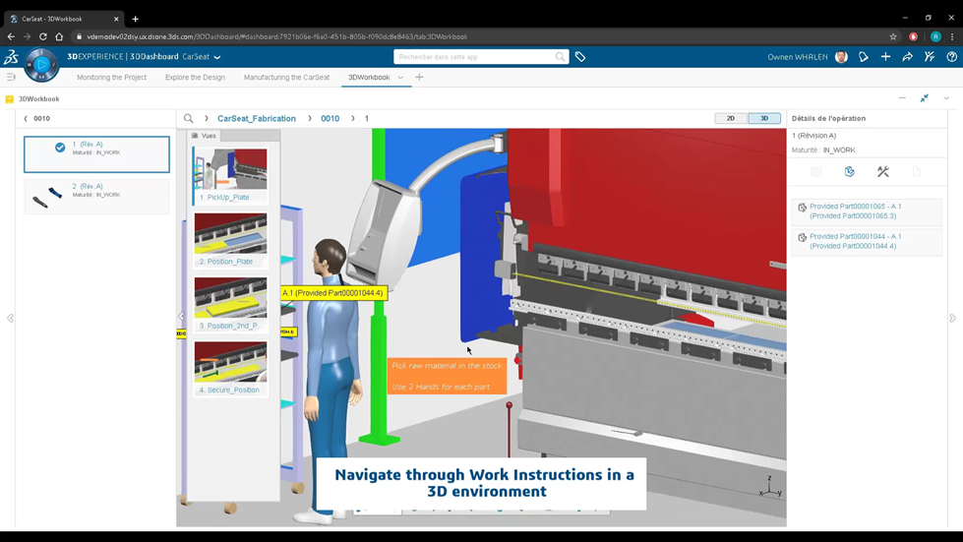Open the 1. PickUp_Plate view thumbnail
Image resolution: width=963 pixels, height=542 pixels.
click(230, 175)
